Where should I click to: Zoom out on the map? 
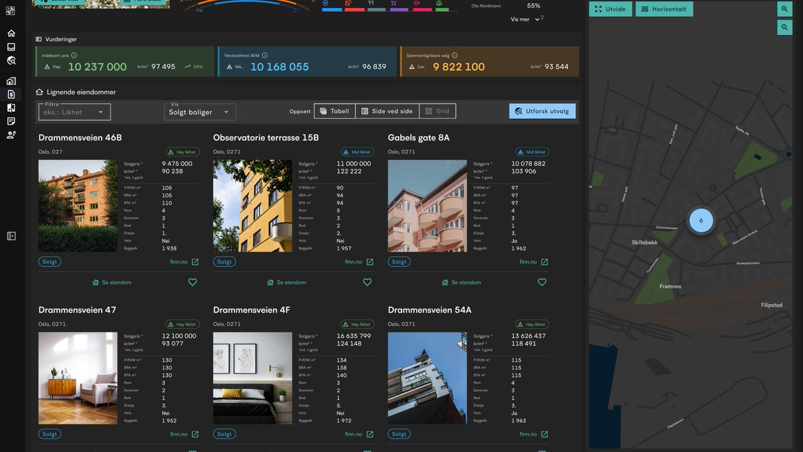(x=784, y=27)
